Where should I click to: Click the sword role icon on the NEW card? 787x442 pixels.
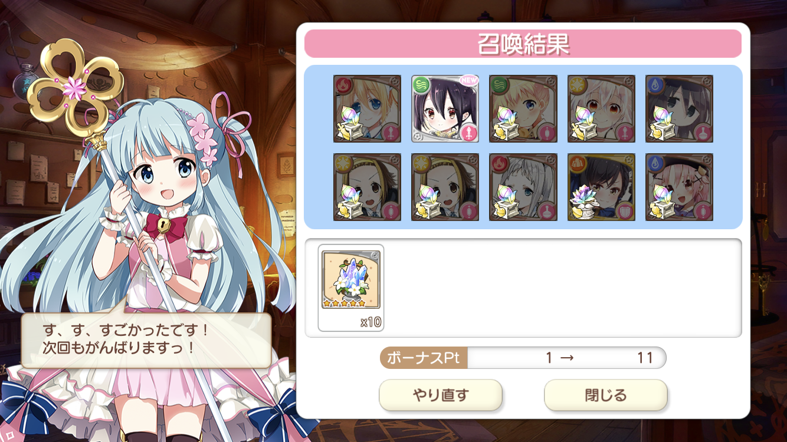point(469,133)
